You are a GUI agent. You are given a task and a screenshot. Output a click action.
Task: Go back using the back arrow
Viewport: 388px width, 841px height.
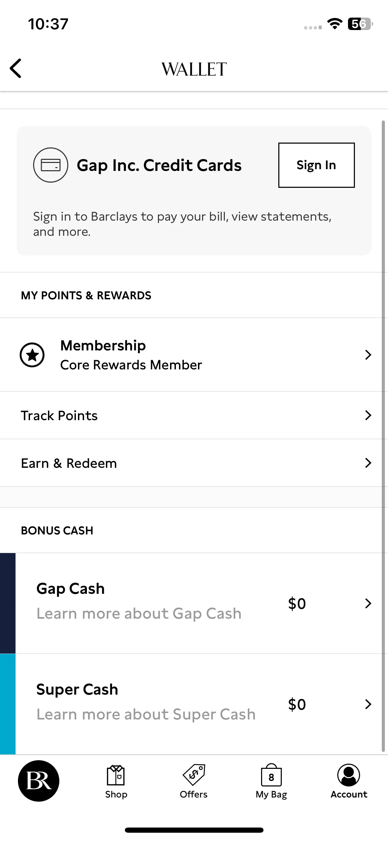(16, 68)
